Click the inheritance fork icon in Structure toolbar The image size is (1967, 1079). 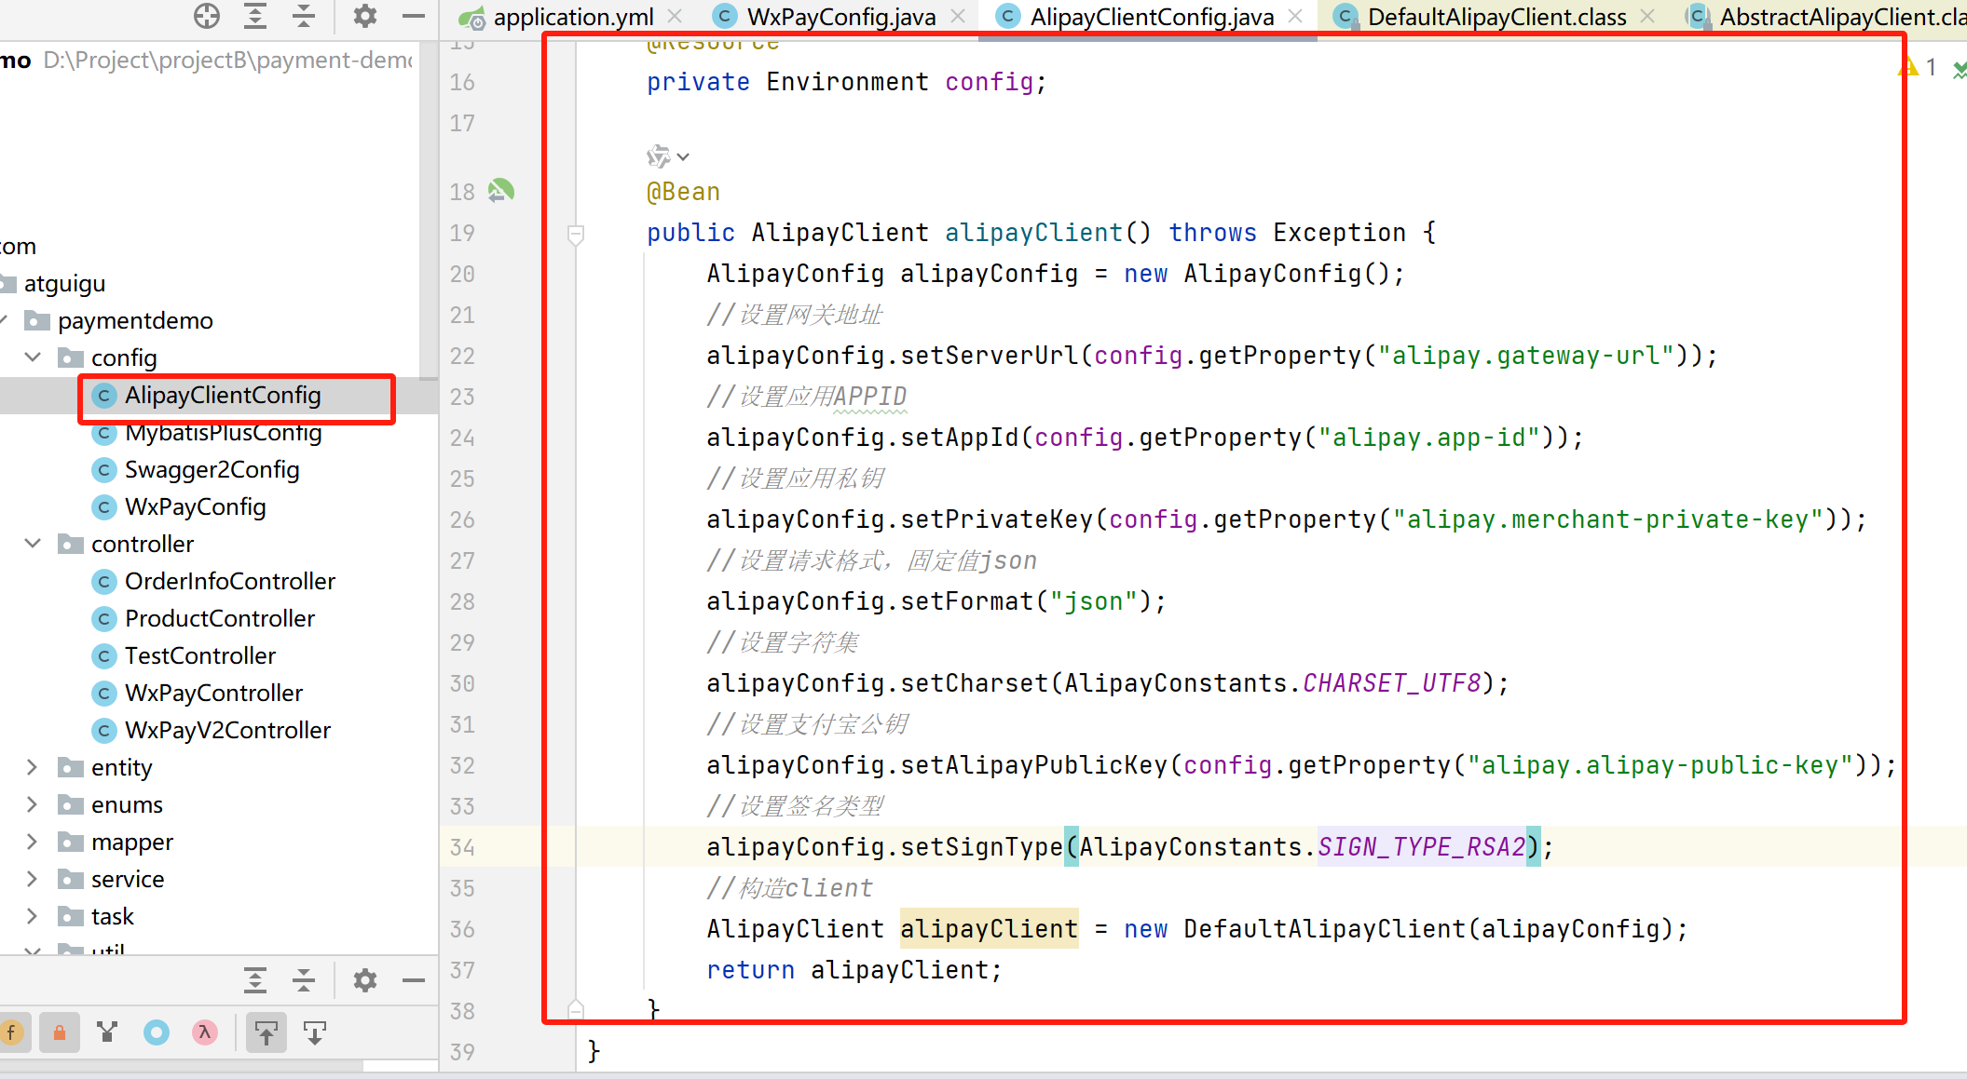[107, 1032]
